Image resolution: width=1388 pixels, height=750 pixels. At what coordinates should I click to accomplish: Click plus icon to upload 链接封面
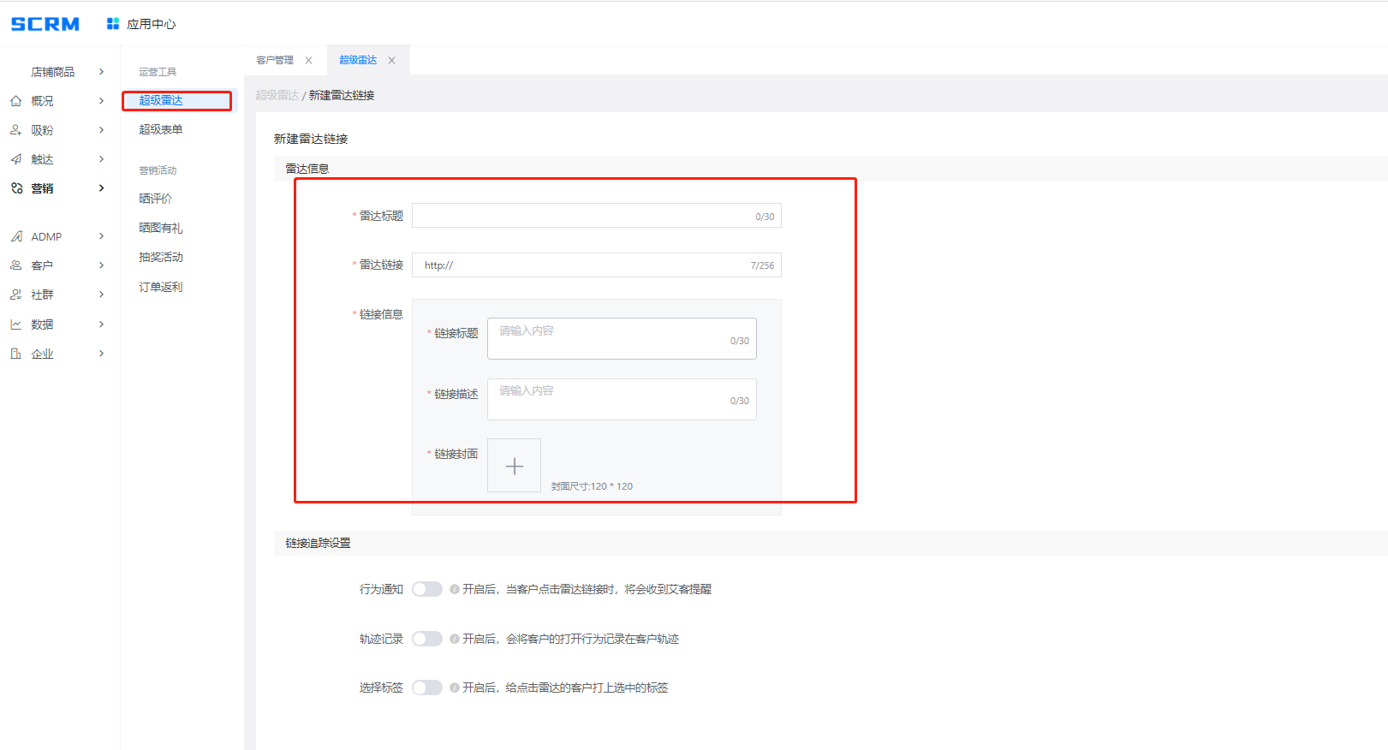coord(514,466)
